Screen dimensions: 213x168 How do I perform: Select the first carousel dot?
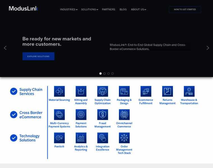101,74
